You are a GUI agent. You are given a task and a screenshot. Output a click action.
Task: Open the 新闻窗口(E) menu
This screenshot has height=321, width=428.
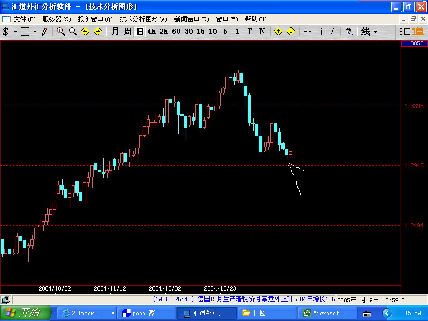pyautogui.click(x=192, y=19)
